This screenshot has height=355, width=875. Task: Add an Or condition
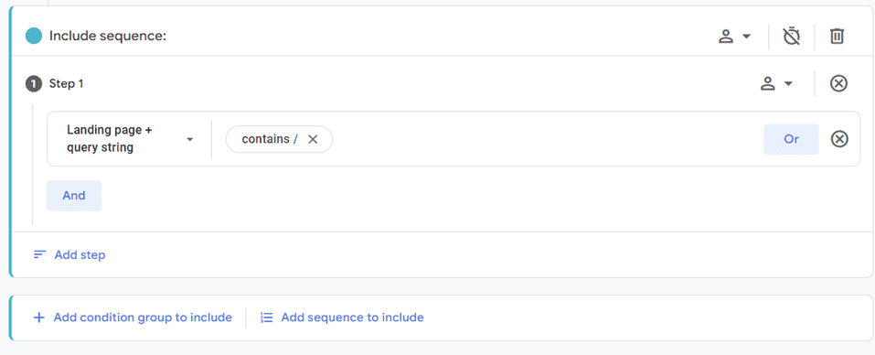[791, 139]
